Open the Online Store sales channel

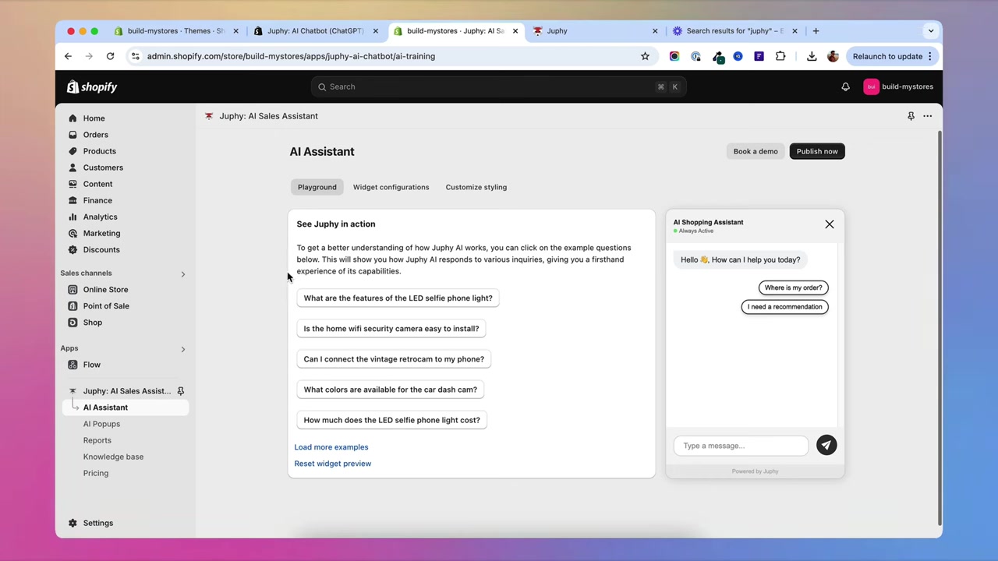point(105,289)
